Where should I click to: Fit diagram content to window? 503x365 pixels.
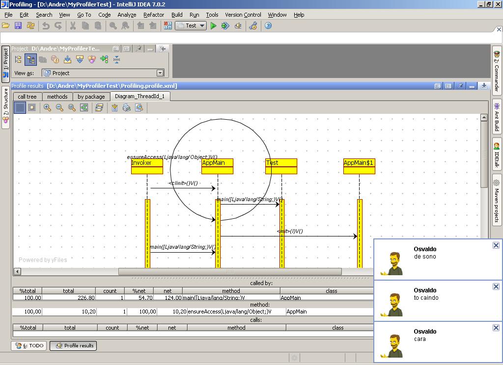[83, 107]
